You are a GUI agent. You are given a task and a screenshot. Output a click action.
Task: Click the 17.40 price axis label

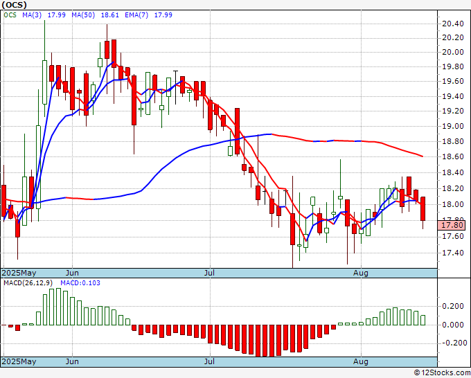[453, 253]
